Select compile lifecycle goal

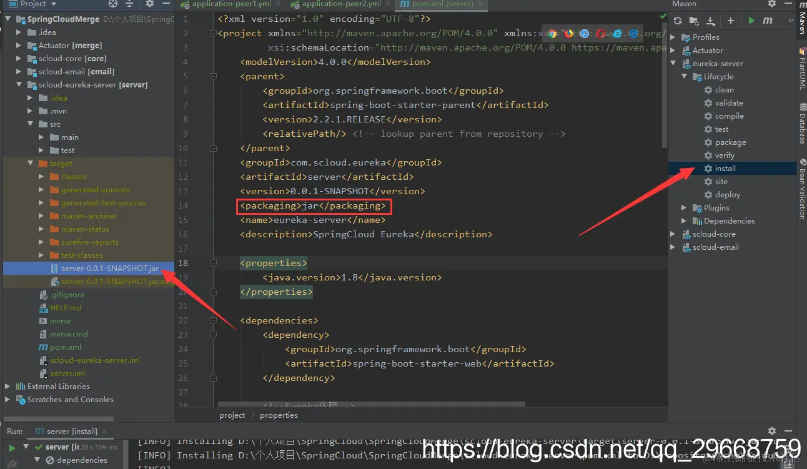[723, 116]
